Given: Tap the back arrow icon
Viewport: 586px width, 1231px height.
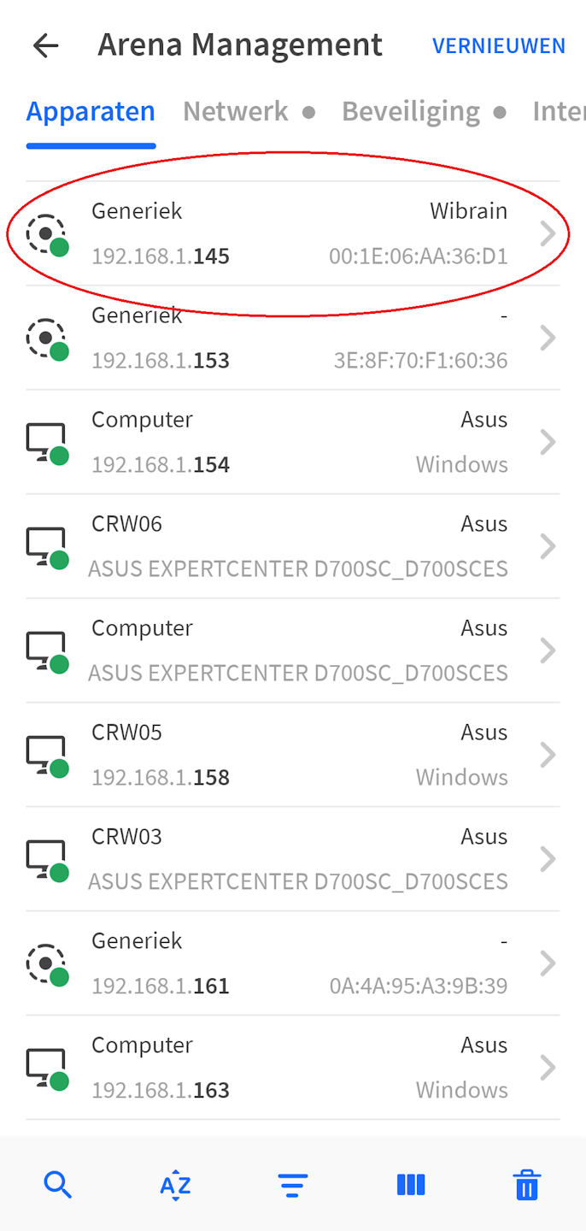Looking at the screenshot, I should point(45,45).
